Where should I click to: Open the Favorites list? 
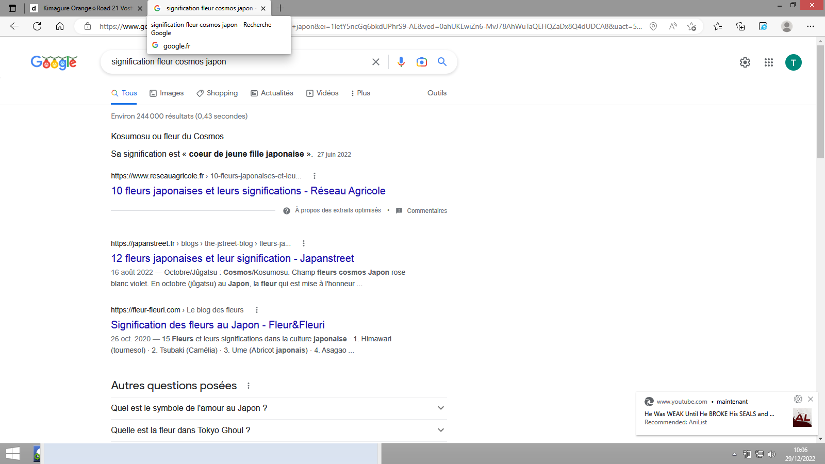[718, 26]
